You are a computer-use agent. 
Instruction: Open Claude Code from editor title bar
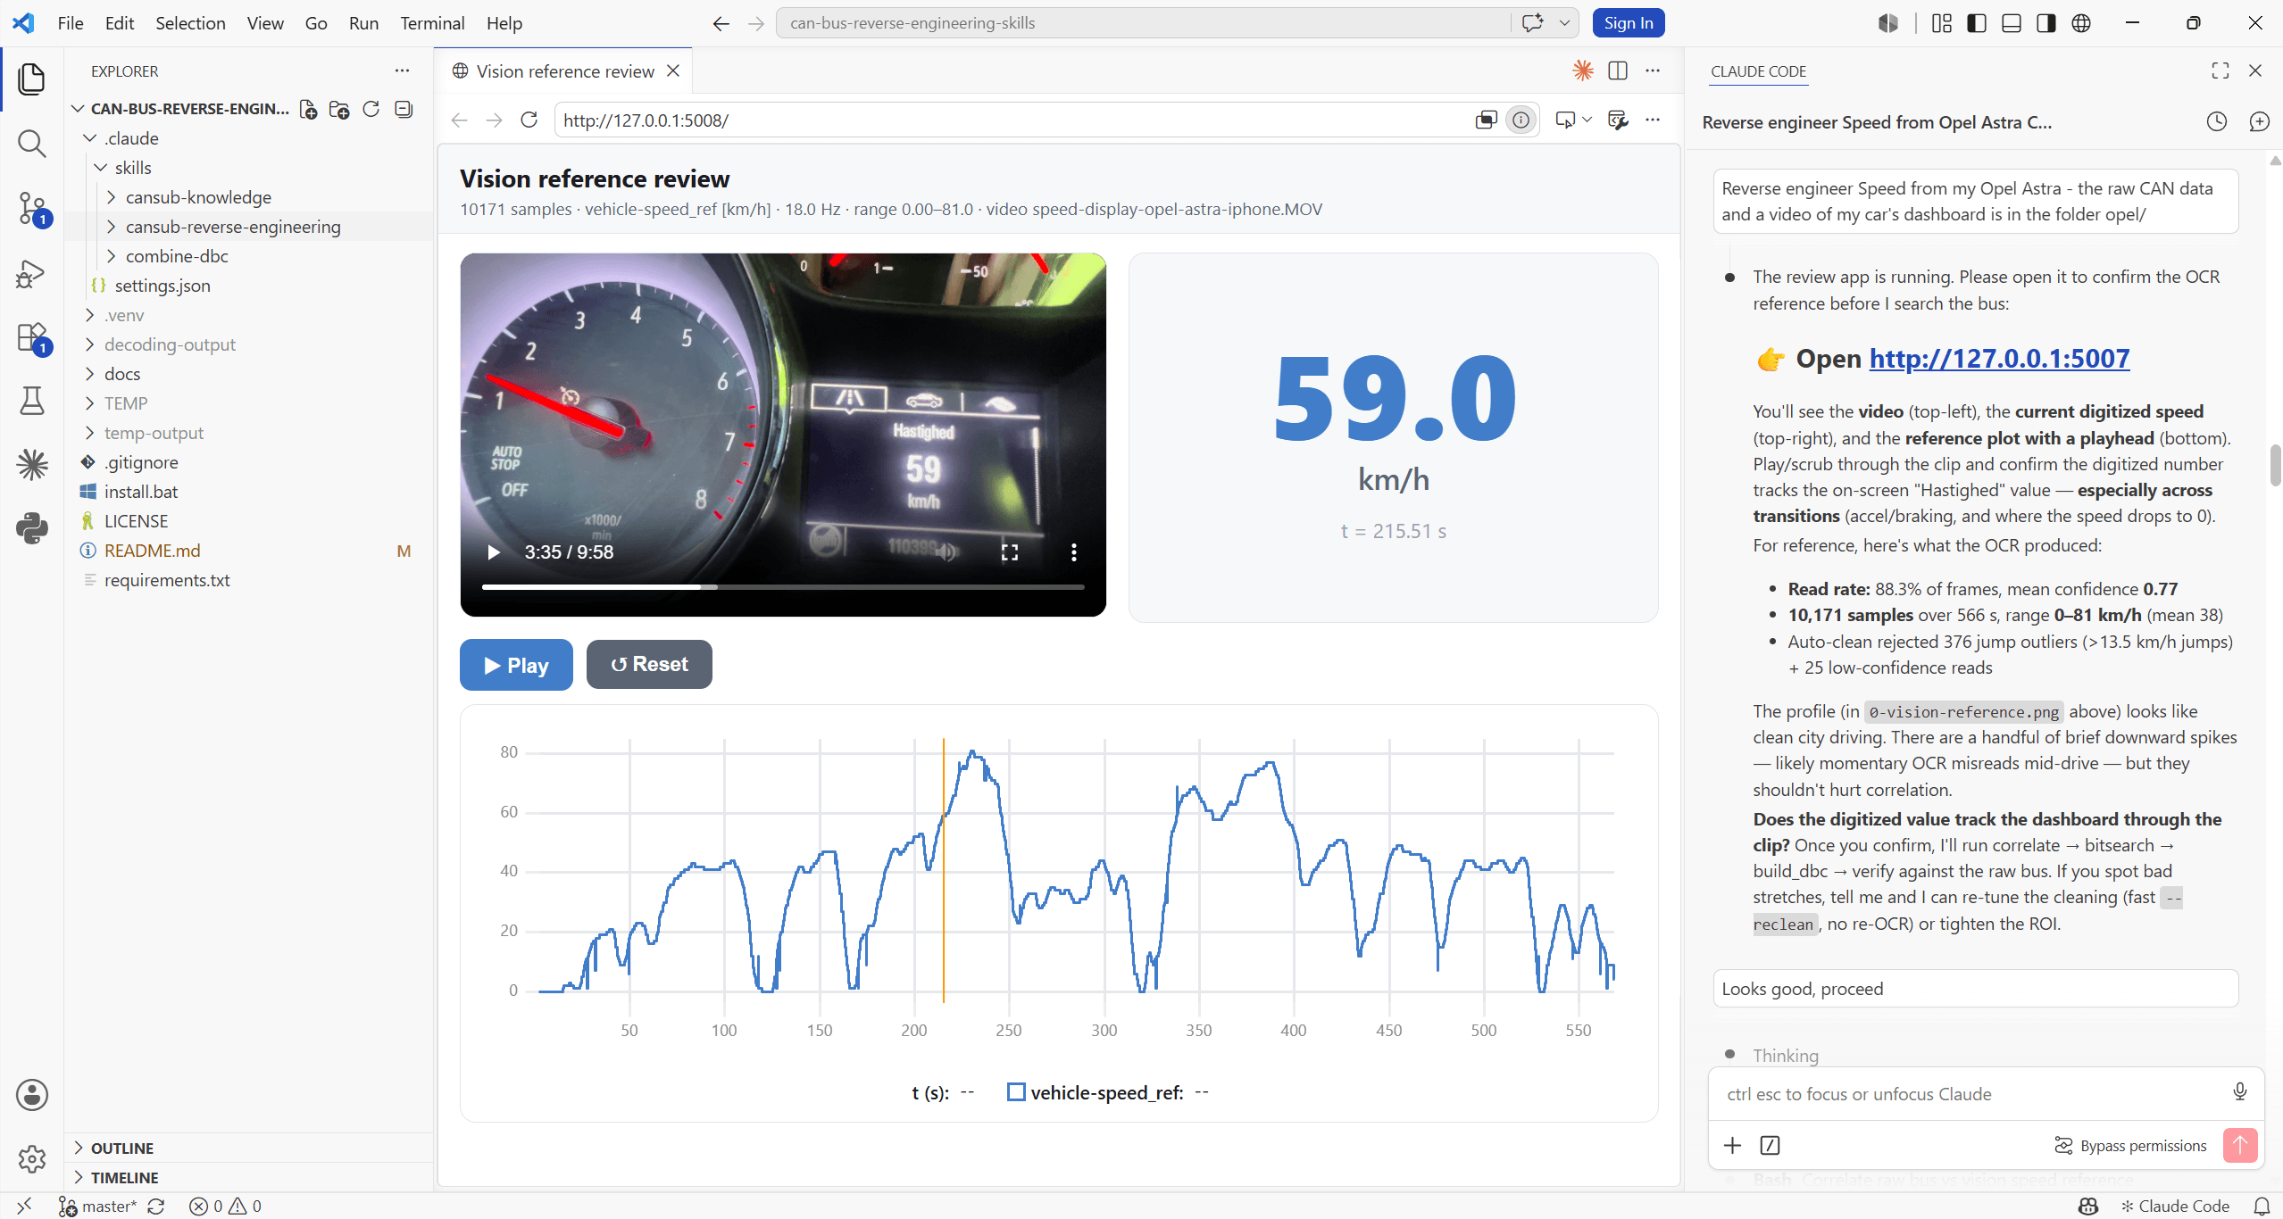1582,70
